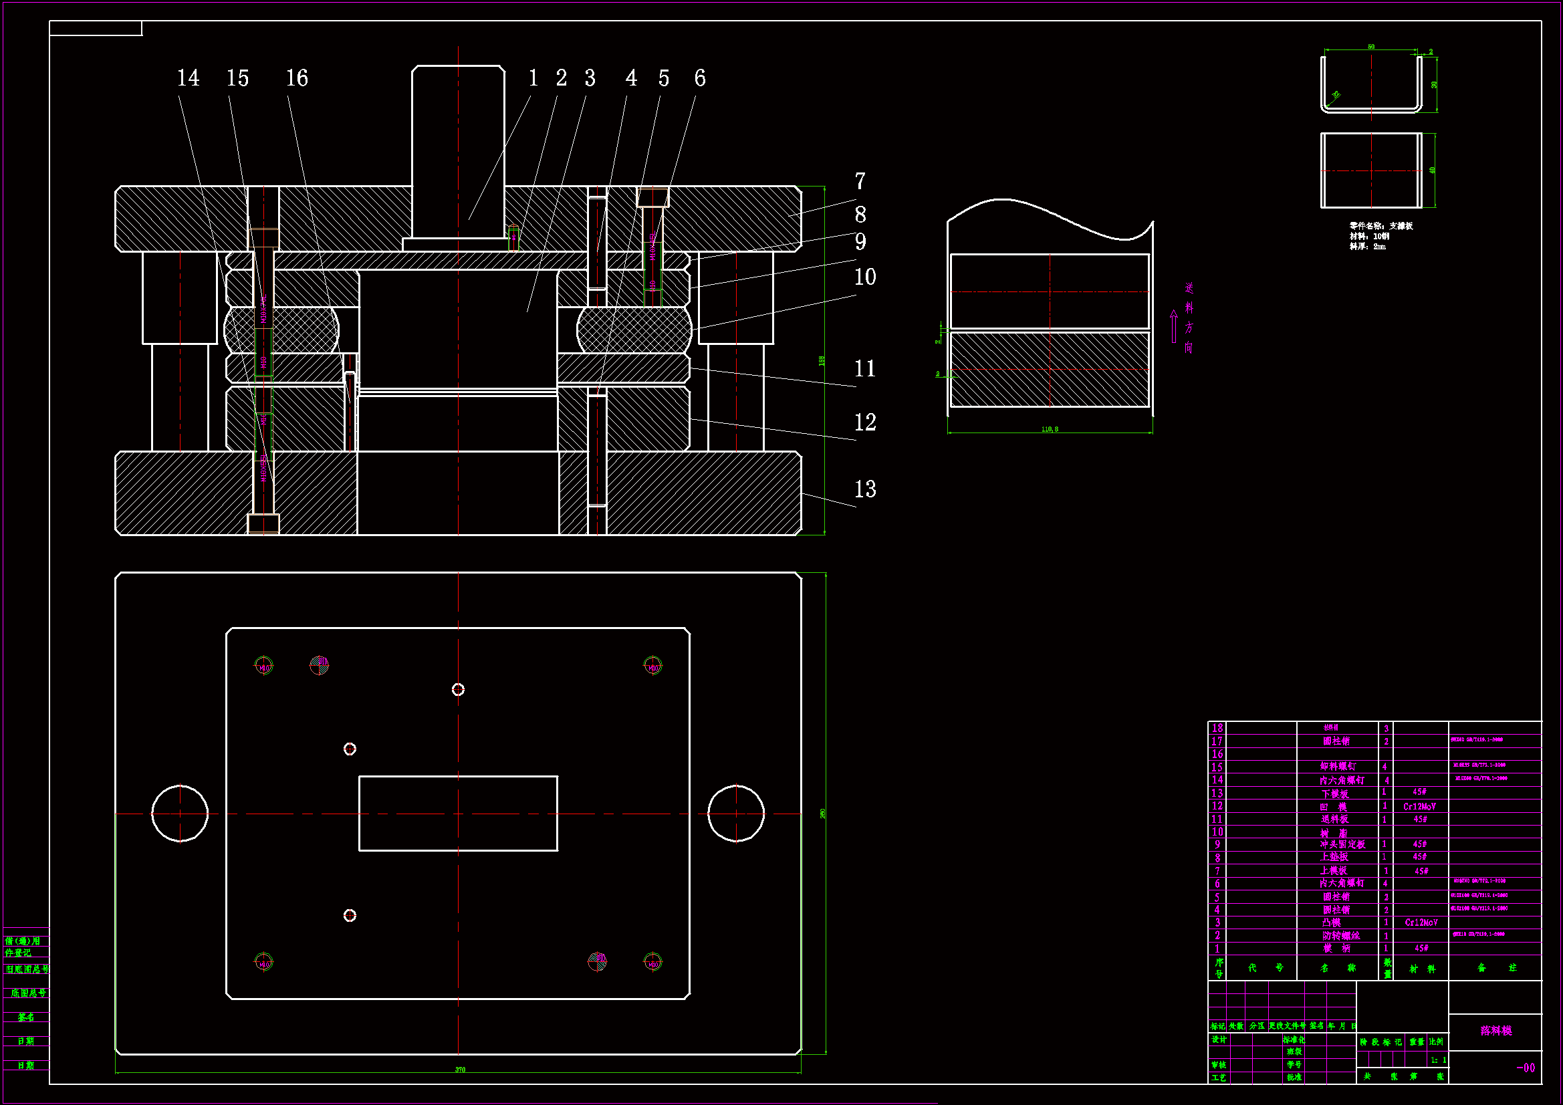1563x1105 pixels.
Task: Click the 凹模 row in parts list
Action: (1334, 807)
